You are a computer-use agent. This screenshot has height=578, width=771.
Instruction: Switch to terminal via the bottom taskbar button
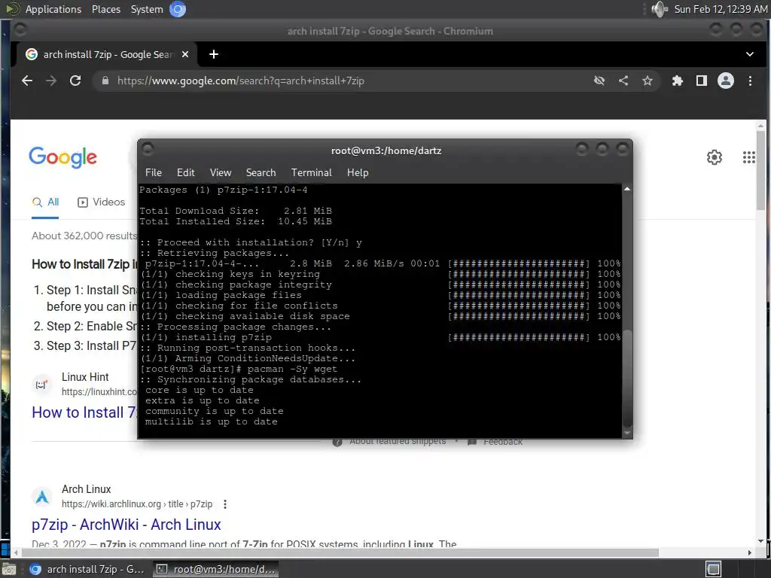coord(215,569)
